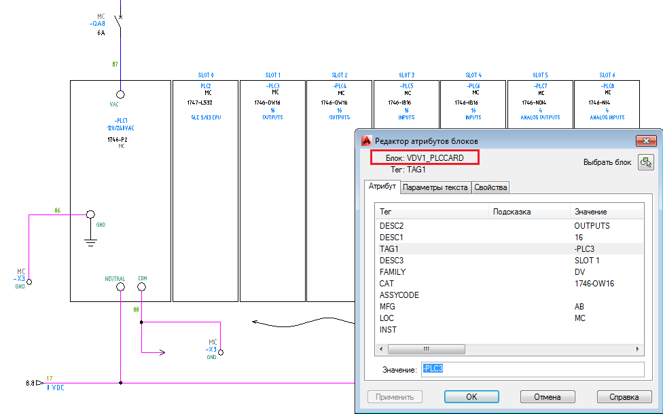The height and width of the screenshot is (414, 663).
Task: Click the Значение input field
Action: pos(533,369)
